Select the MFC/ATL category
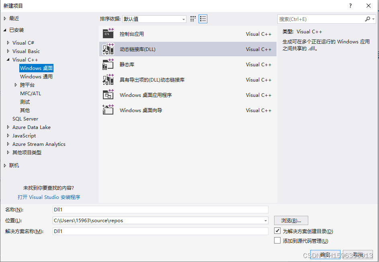 [x=30, y=93]
